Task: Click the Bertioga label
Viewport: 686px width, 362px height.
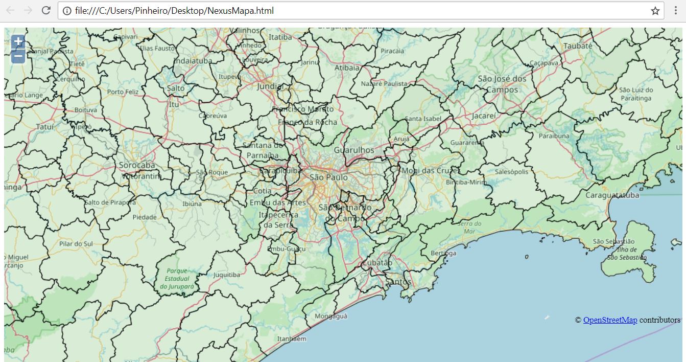Action: pyautogui.click(x=443, y=253)
